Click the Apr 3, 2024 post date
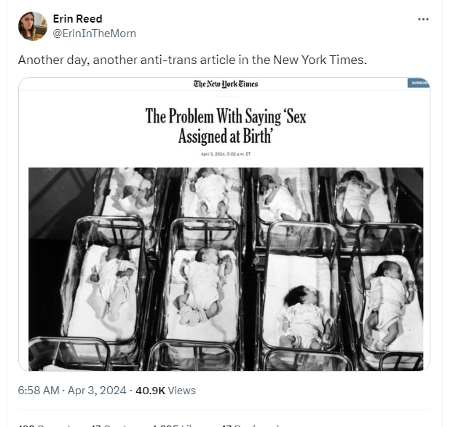 tap(97, 391)
